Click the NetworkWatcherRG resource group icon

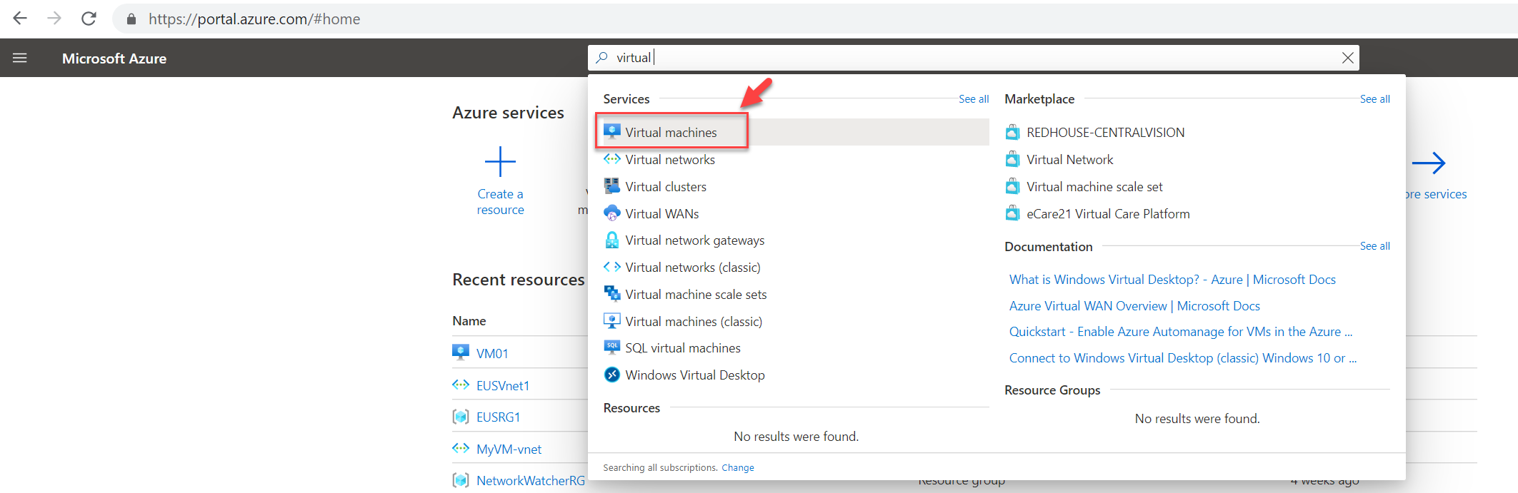point(461,480)
